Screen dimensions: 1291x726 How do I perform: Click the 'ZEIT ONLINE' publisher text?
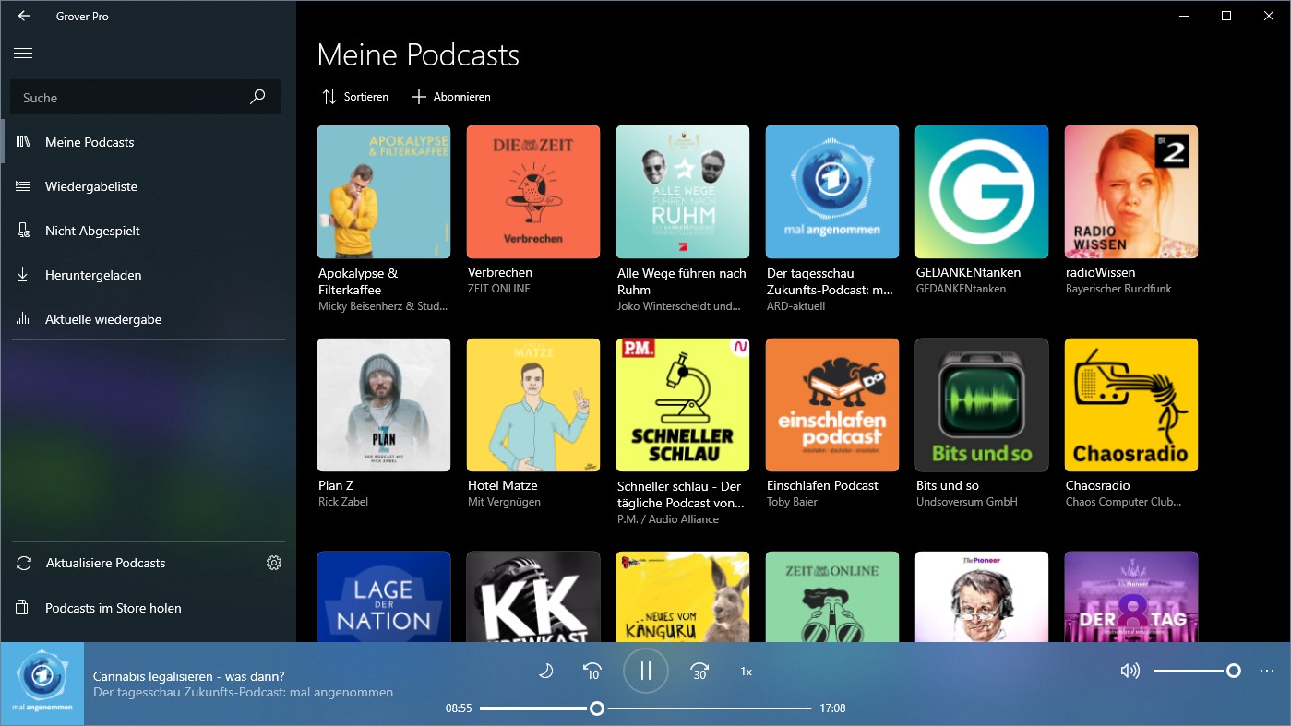(499, 289)
